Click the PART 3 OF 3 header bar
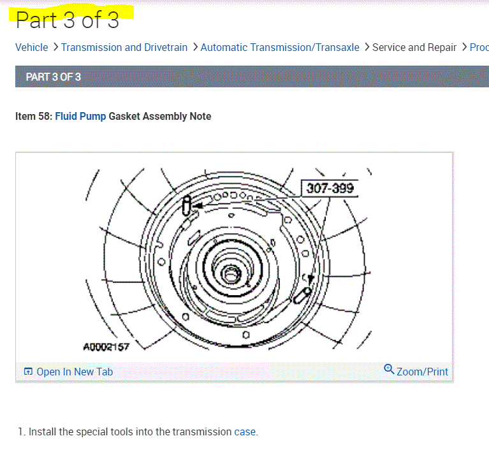Screen dimensions: 489x450 [252, 76]
